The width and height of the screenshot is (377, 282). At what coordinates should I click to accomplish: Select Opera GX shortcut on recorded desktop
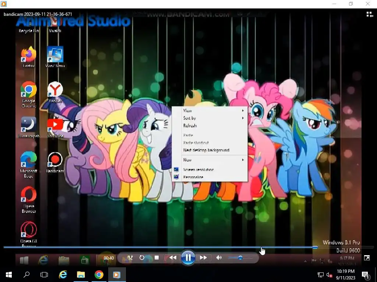point(29,235)
